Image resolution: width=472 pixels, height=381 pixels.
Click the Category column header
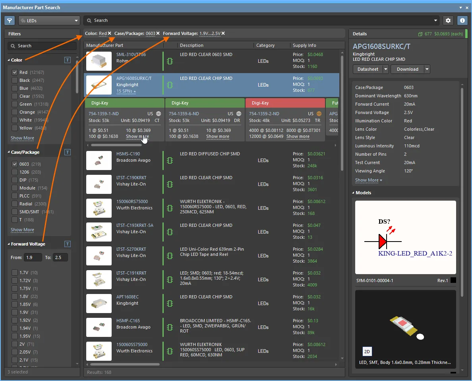tap(265, 45)
